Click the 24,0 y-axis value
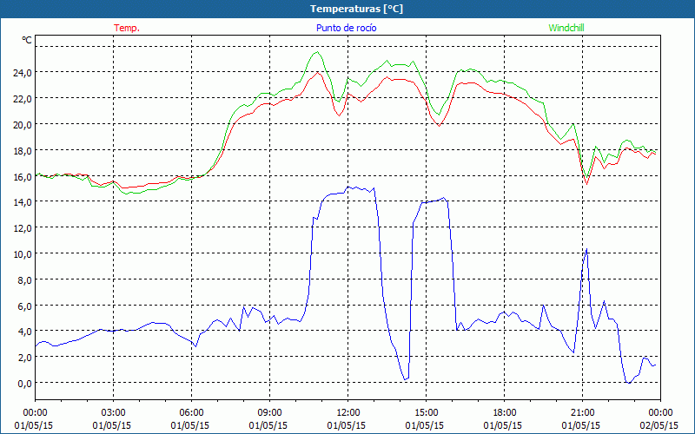695x434 pixels. (x=23, y=72)
